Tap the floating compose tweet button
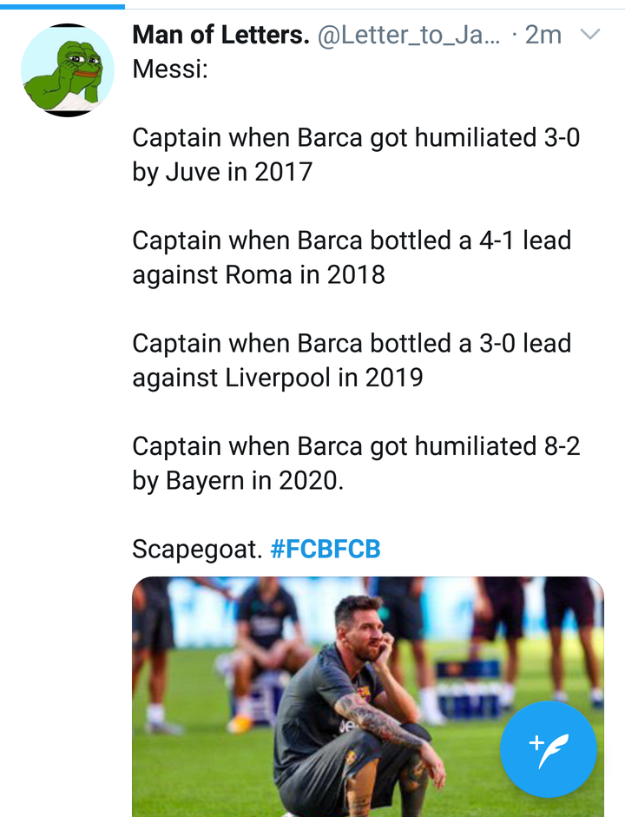The height and width of the screenshot is (817, 625). 548,748
